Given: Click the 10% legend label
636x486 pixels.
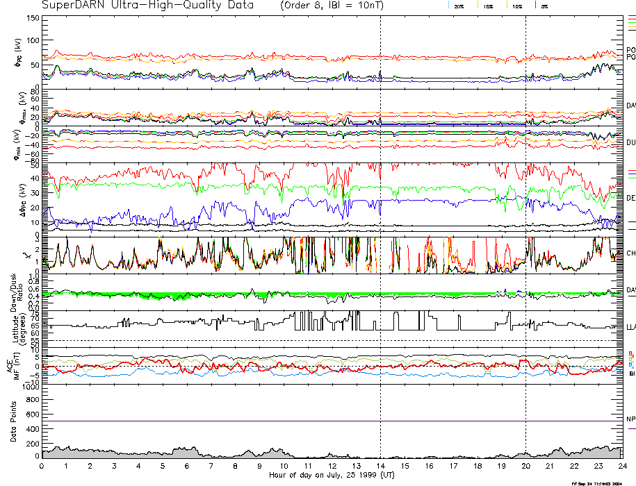Looking at the screenshot, I should (517, 6).
